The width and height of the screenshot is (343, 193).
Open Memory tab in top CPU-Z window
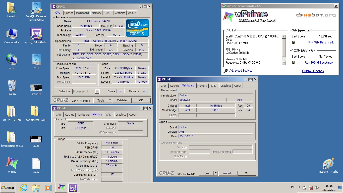[96, 13]
